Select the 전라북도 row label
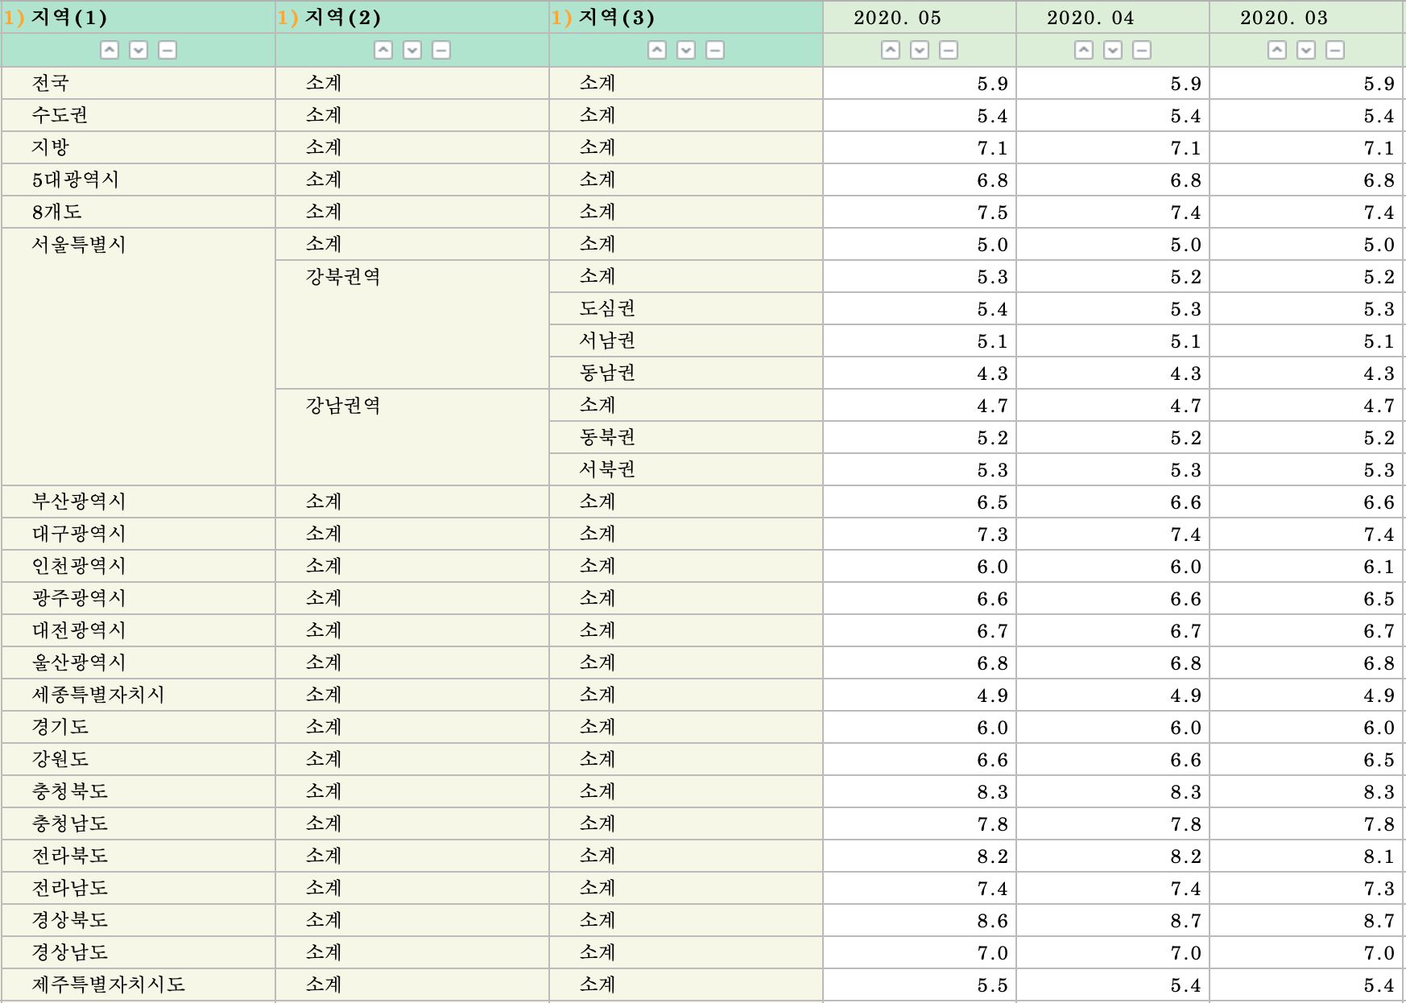Screen dimensions: 1406x1003 tap(70, 856)
